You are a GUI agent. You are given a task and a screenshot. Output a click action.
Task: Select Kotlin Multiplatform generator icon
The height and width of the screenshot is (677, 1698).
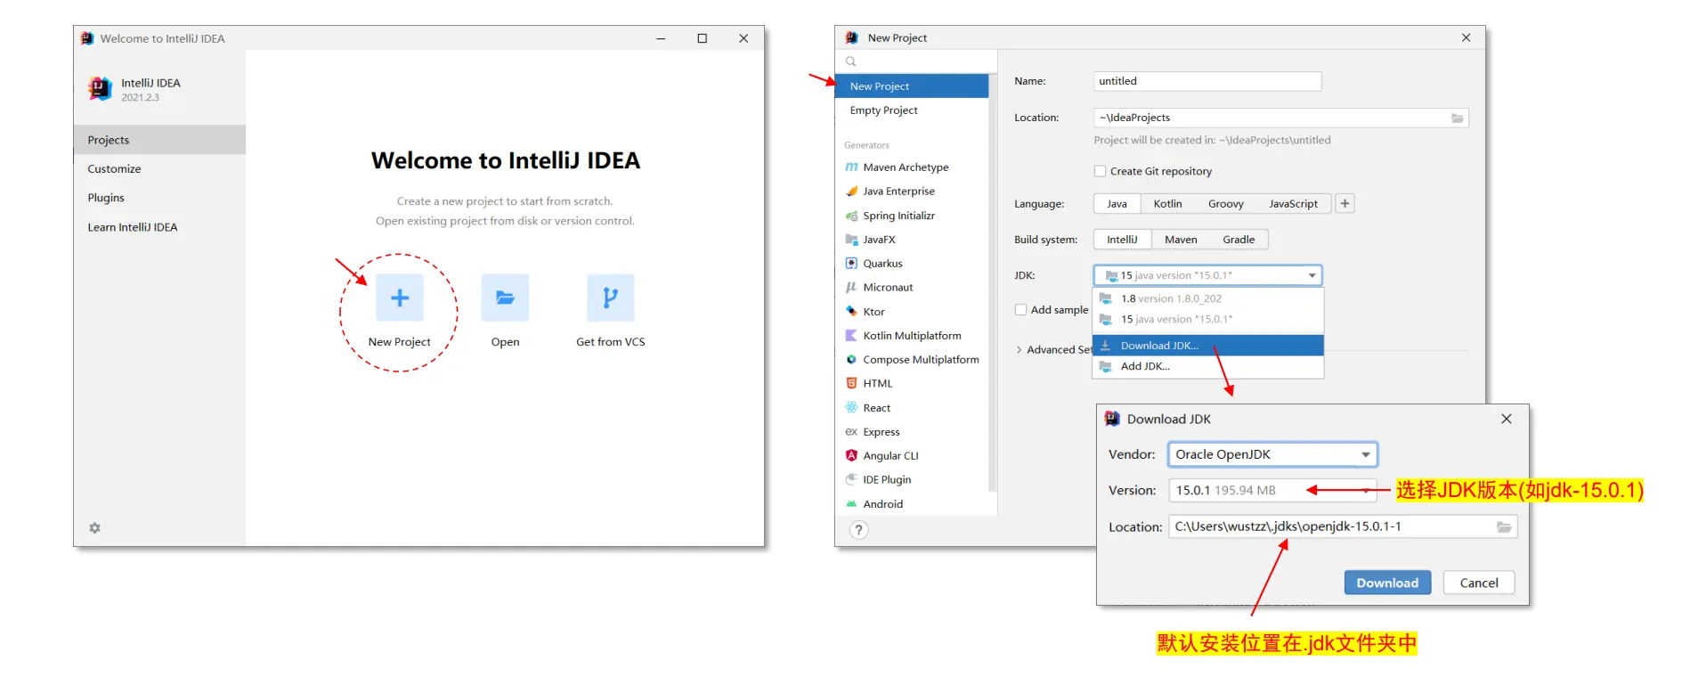click(851, 336)
